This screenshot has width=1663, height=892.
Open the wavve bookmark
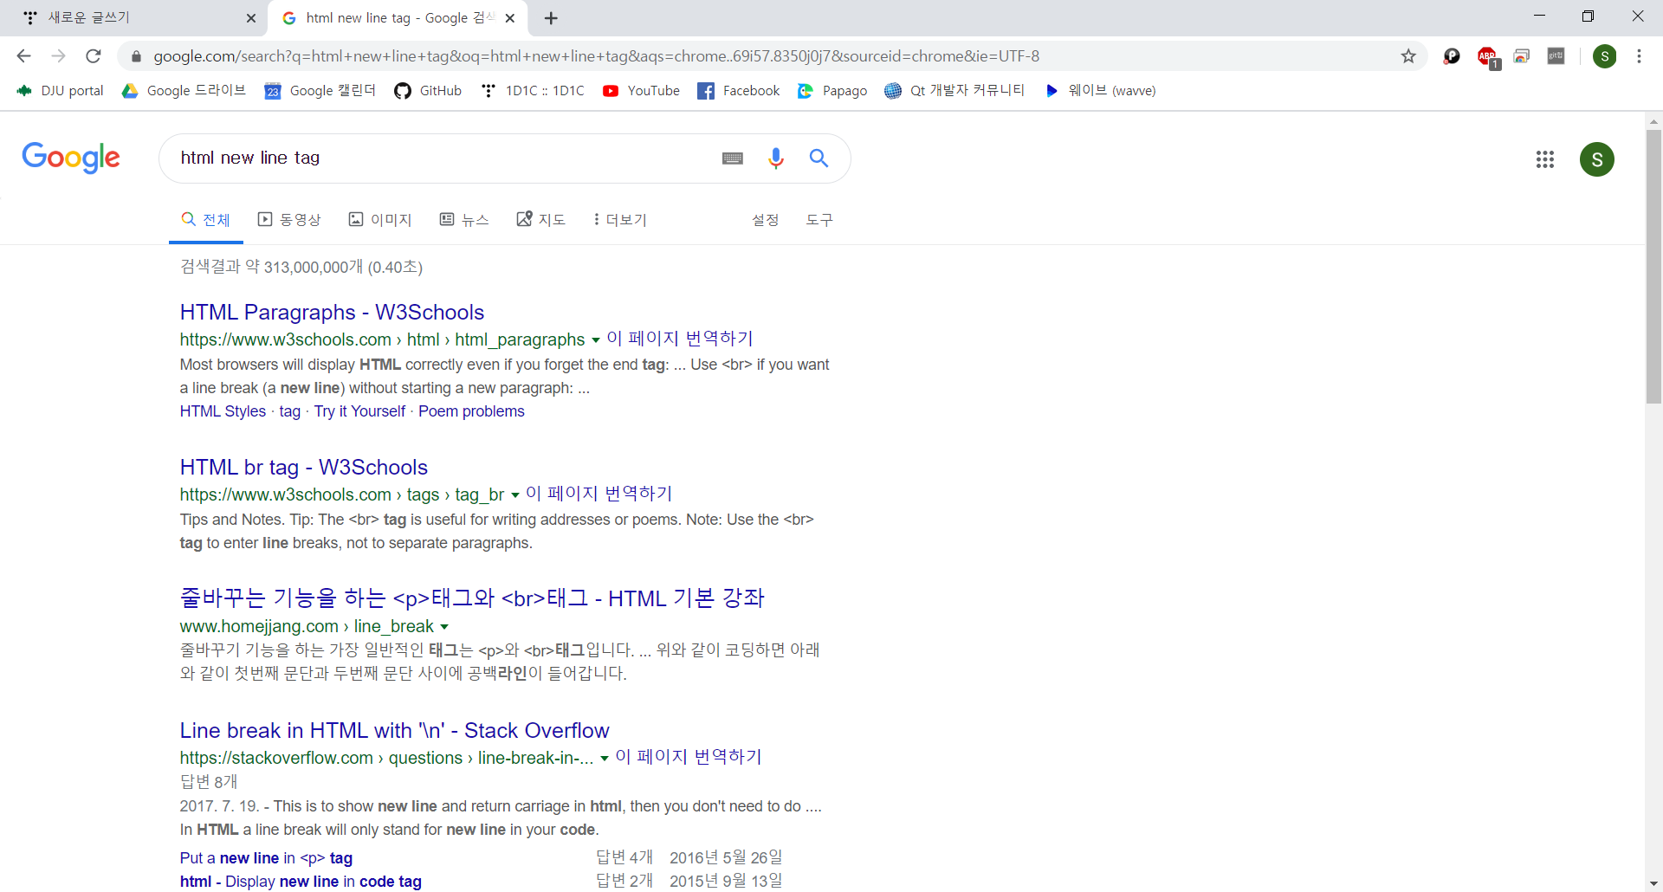1100,90
